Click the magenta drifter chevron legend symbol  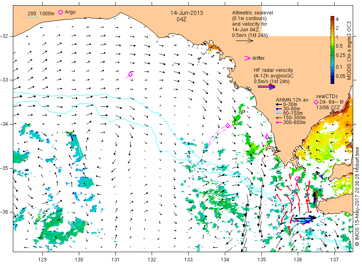pos(247,58)
